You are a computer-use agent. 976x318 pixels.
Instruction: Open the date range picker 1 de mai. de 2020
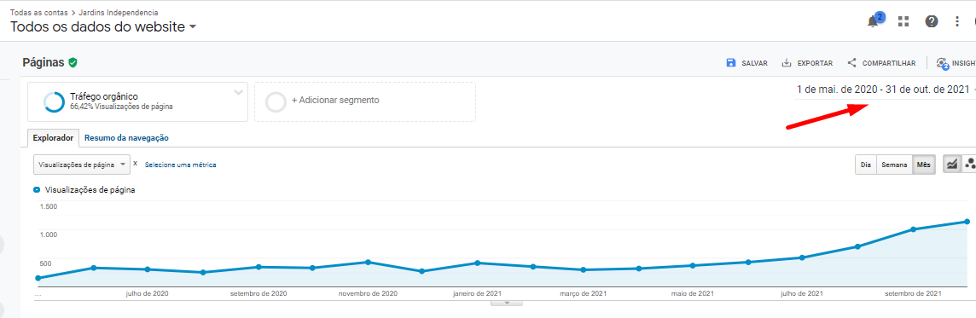click(x=883, y=90)
